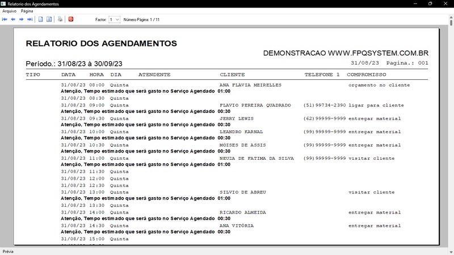
Task: Go to the next page arrow
Action: point(21,19)
